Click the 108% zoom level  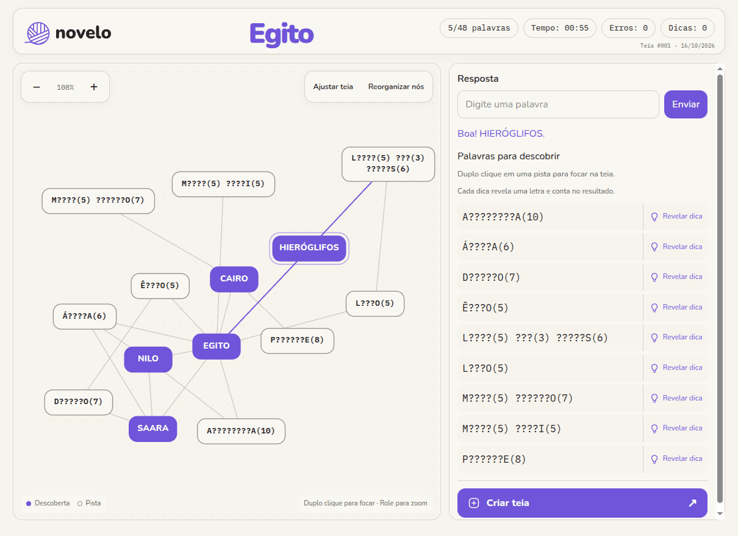coord(65,87)
